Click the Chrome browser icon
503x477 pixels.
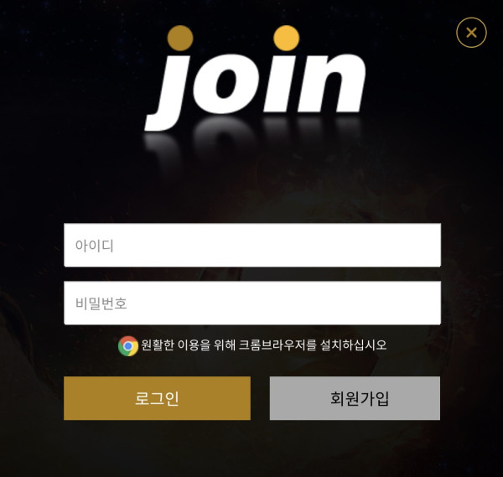click(x=128, y=346)
